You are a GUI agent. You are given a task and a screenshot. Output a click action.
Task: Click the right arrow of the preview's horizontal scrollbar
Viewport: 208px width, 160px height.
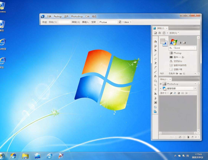(196, 133)
